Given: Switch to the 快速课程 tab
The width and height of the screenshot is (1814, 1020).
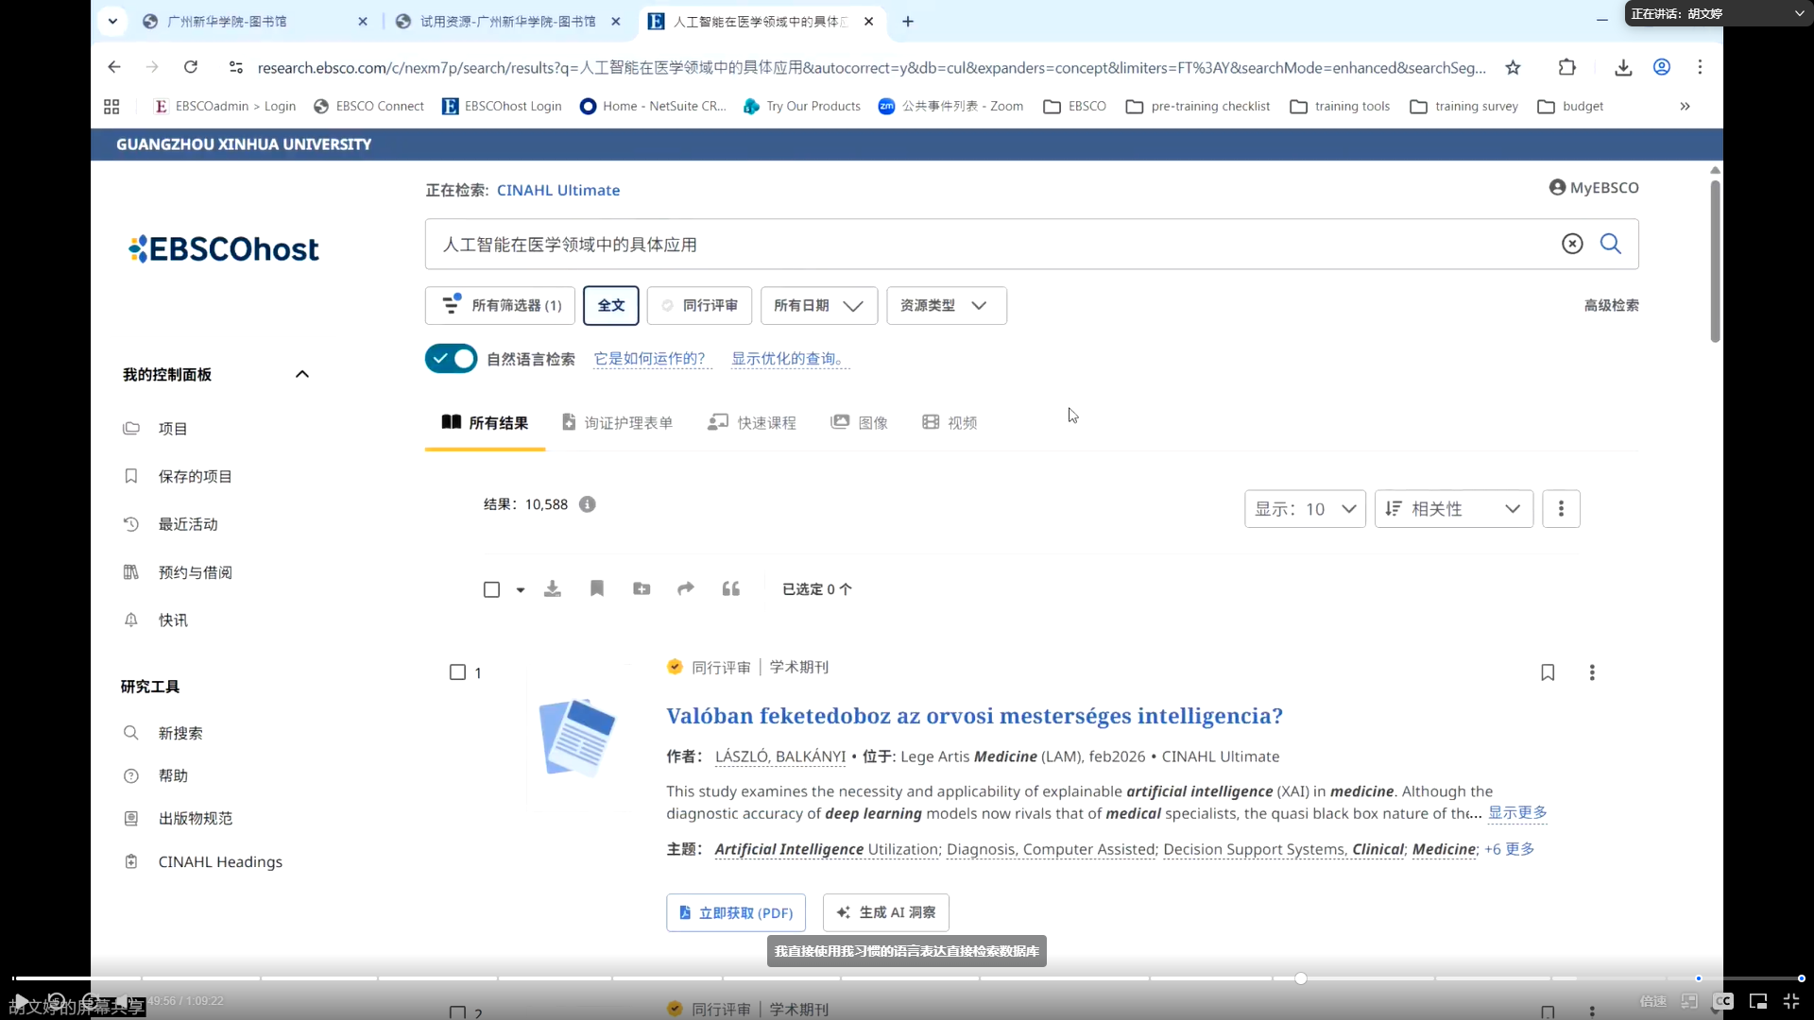Looking at the screenshot, I should (x=753, y=423).
